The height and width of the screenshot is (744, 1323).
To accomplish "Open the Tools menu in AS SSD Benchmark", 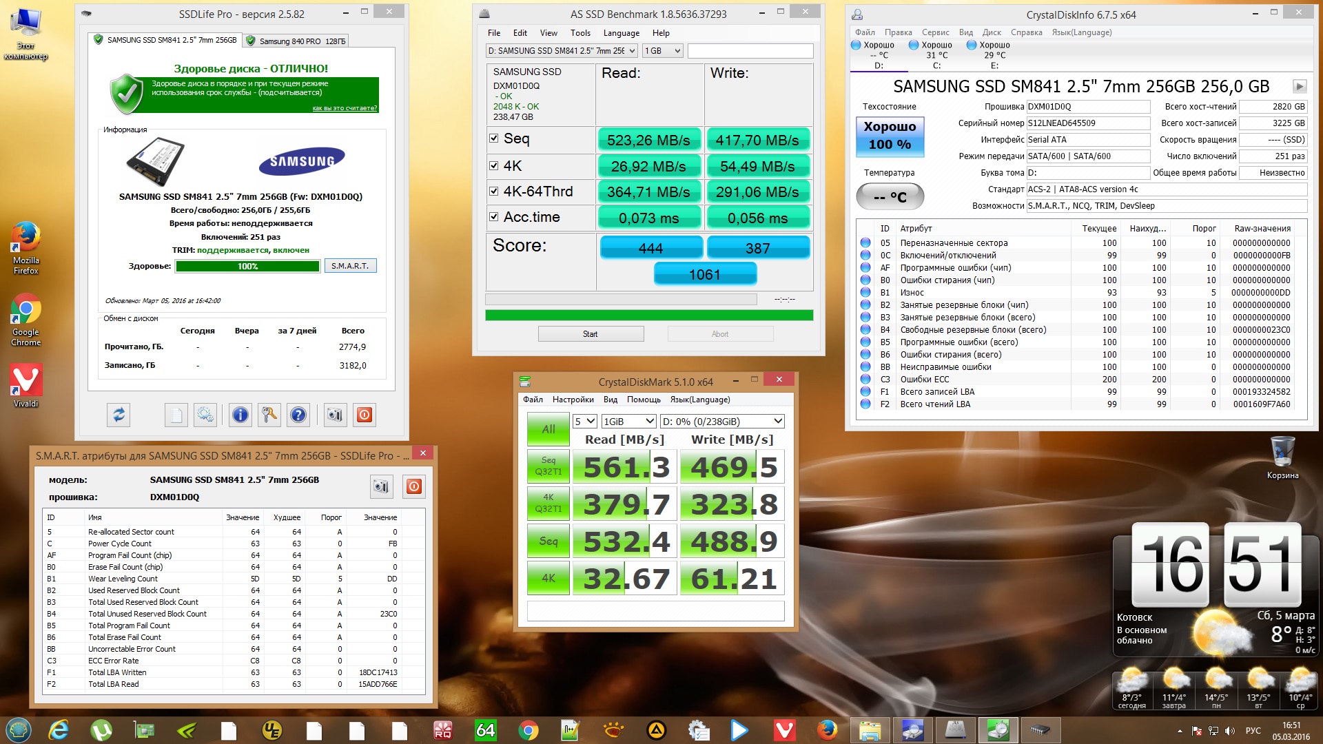I will tap(580, 33).
